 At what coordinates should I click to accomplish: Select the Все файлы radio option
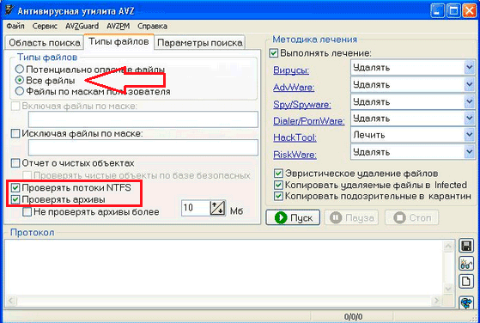tap(19, 80)
